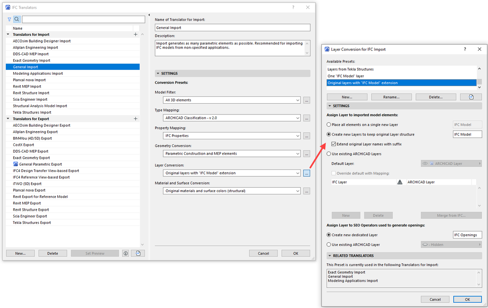Click Cancel in IFC Translators dialog
The image size is (488, 308).
tap(263, 254)
